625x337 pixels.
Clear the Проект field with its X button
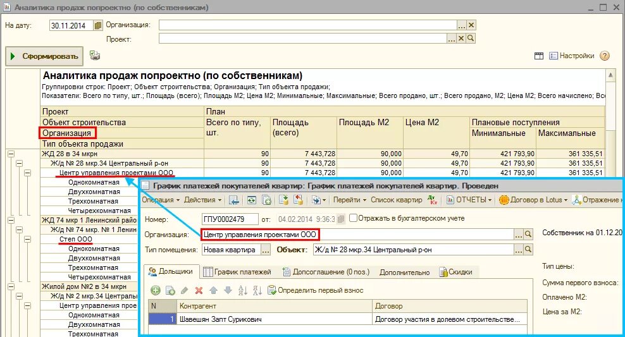pyautogui.click(x=461, y=38)
